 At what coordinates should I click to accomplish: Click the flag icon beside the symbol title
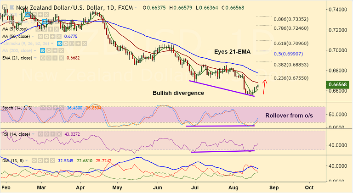tap(11, 8)
